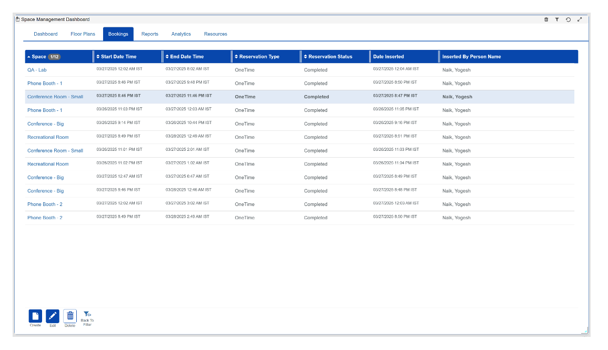The image size is (608, 350).
Task: Sort by the Space column header
Action: click(39, 57)
